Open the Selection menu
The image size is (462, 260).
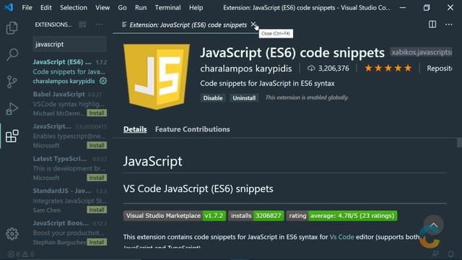point(74,8)
